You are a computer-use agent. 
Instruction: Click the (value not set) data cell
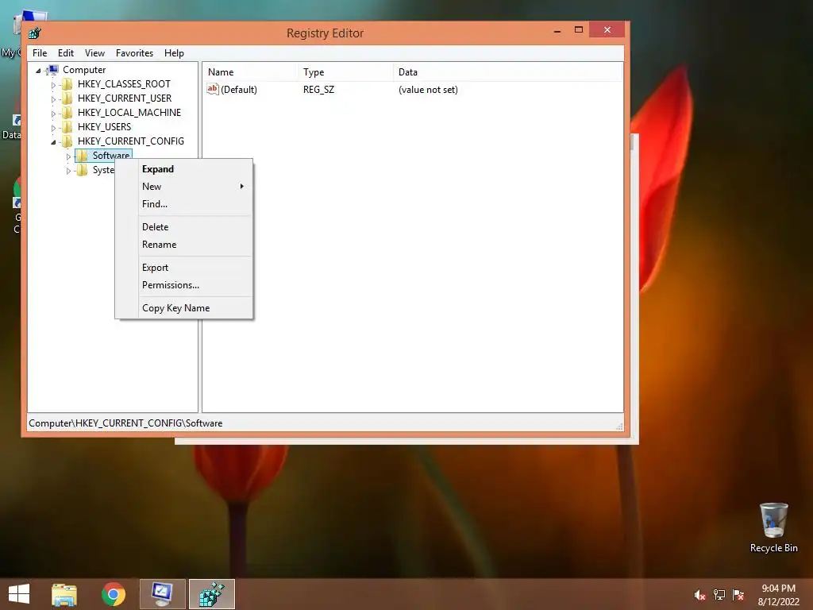[x=428, y=90]
